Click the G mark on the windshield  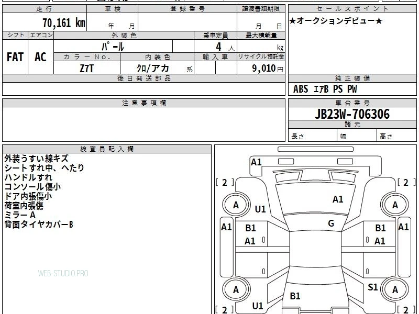pyautogui.click(x=331, y=223)
